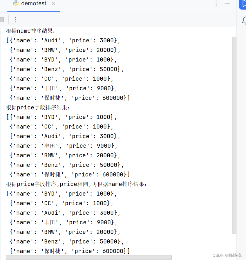
Task: Click the 'Benz' line in the last sorted list
Action: click(x=66, y=242)
